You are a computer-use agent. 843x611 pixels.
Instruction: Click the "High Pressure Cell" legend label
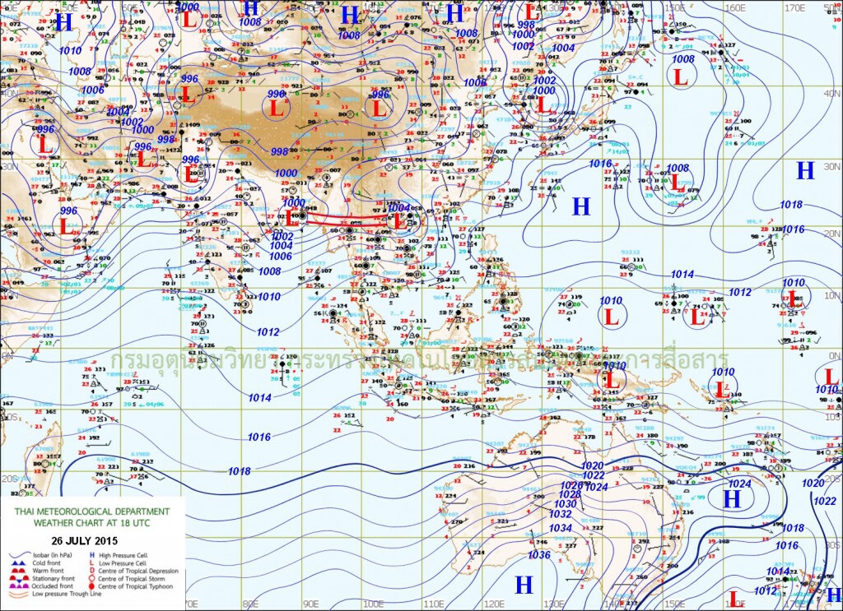(123, 555)
